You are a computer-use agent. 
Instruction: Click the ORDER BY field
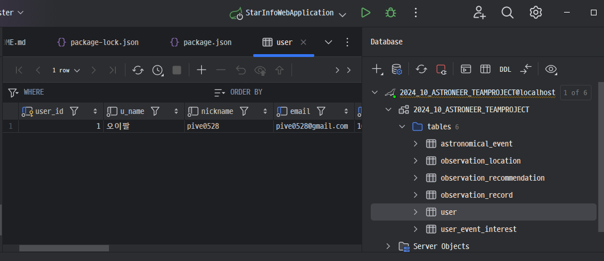click(287, 92)
